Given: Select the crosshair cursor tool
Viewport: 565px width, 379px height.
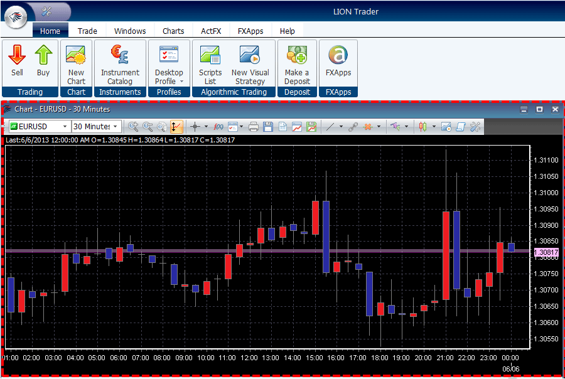Looking at the screenshot, I should pos(195,127).
